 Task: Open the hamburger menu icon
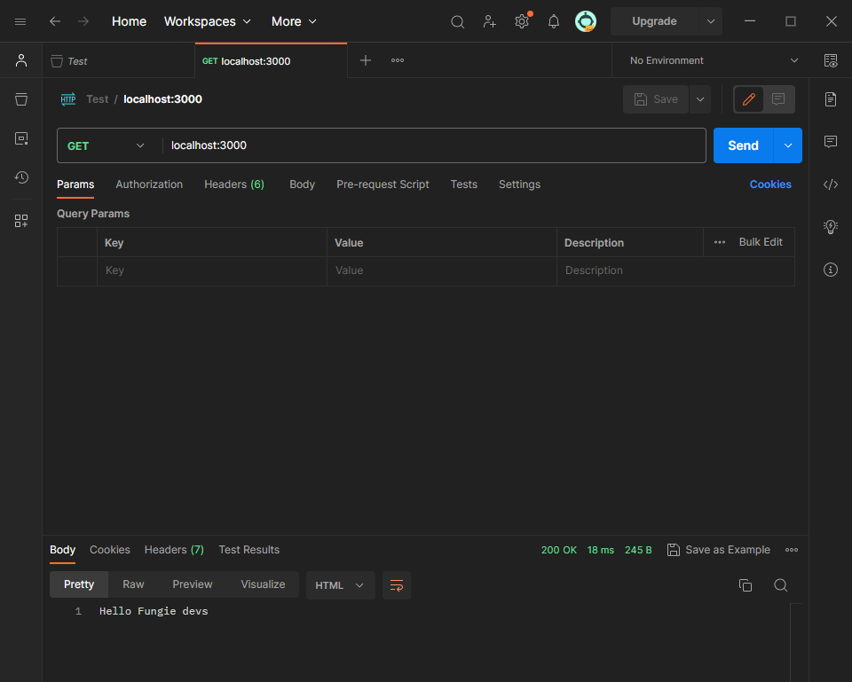point(20,21)
